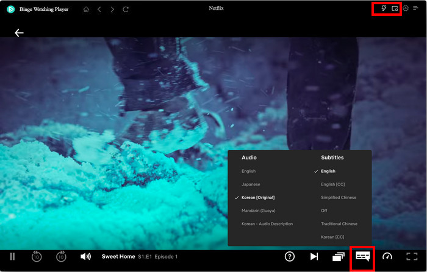Image resolution: width=427 pixels, height=272 pixels.
Task: Select English [CC] subtitles
Action: [x=332, y=184]
